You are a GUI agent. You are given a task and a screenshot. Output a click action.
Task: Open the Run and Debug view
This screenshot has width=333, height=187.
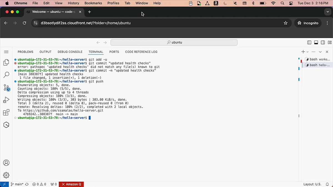coord(6,100)
